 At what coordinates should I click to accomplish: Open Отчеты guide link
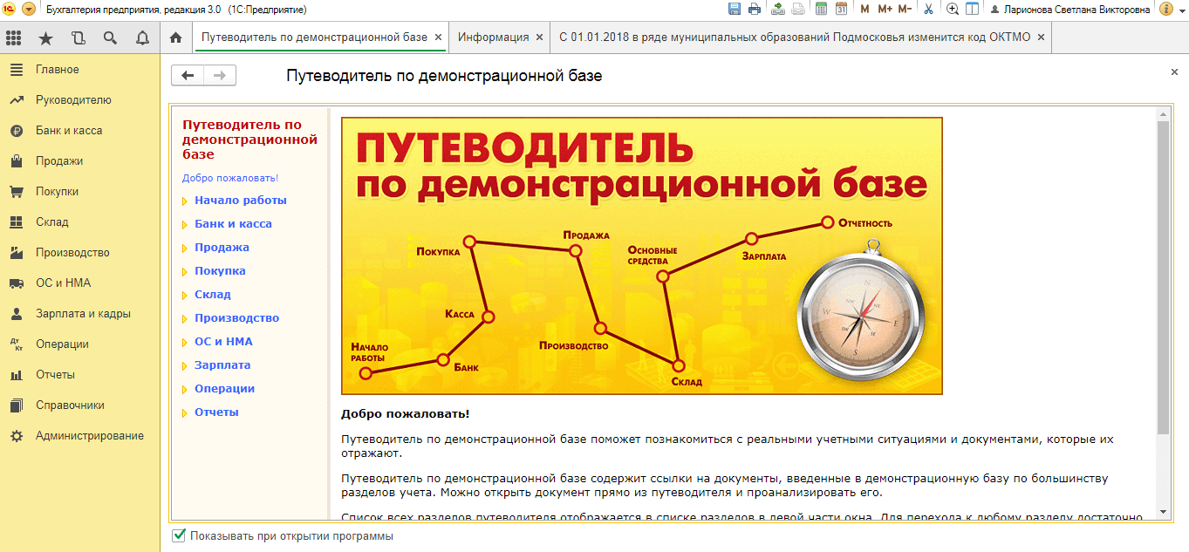[216, 412]
